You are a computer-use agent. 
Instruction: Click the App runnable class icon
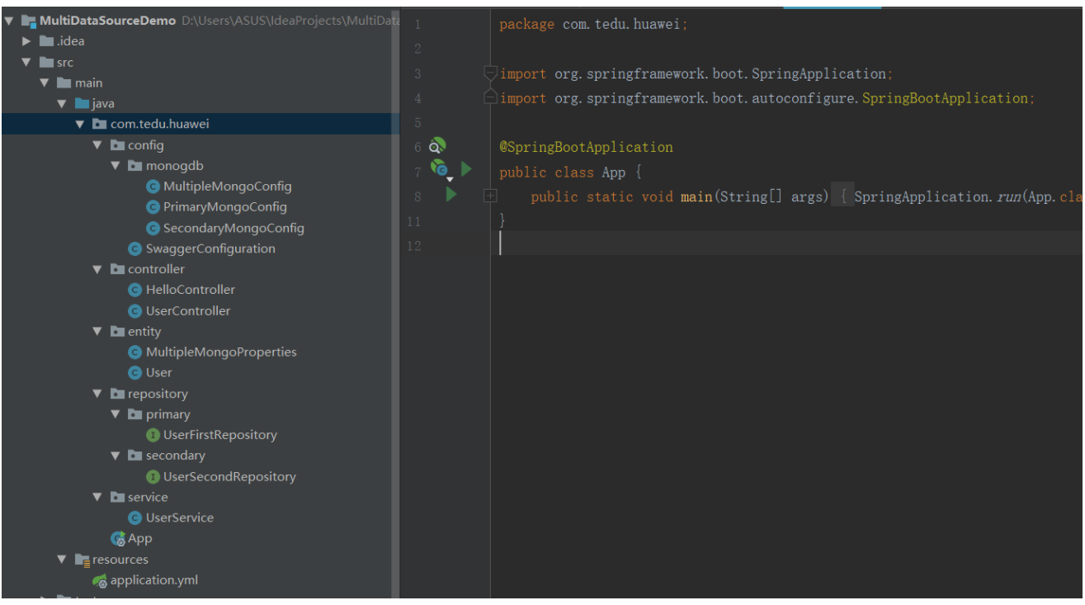[x=118, y=538]
